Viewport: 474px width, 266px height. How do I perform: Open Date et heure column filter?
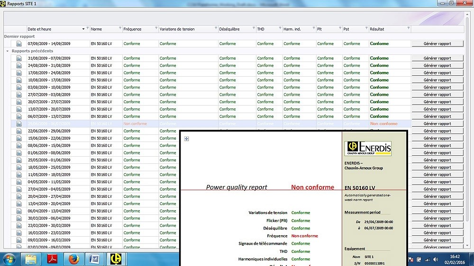[x=88, y=28]
